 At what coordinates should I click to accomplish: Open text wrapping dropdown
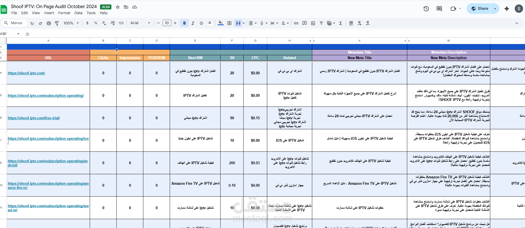[274, 23]
